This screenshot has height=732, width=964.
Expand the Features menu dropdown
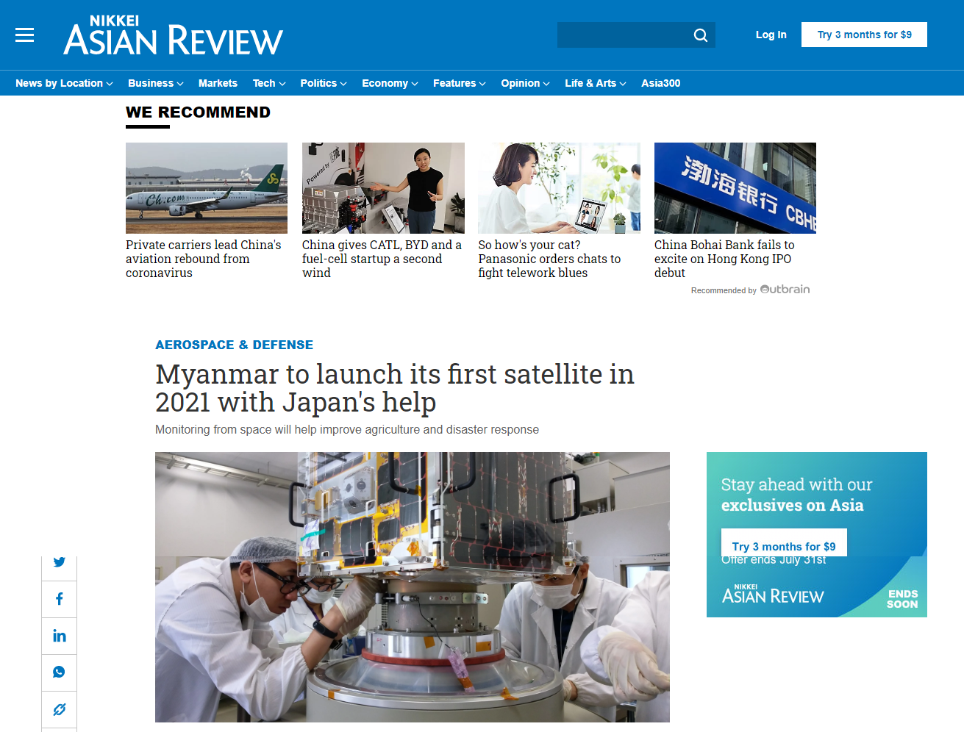460,83
